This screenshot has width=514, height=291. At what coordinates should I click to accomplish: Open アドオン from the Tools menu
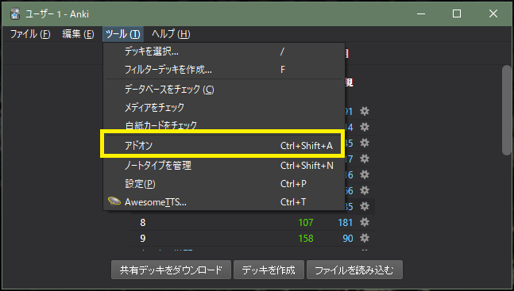224,145
